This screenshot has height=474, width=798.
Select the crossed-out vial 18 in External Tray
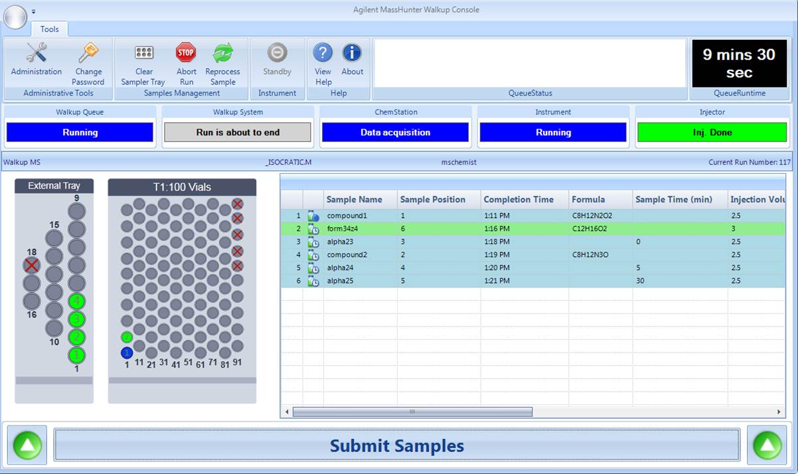point(31,266)
